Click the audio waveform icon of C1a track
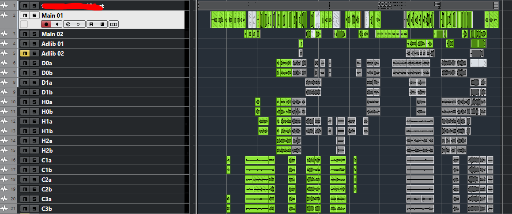Image resolution: width=512 pixels, height=214 pixels. (x=4, y=160)
